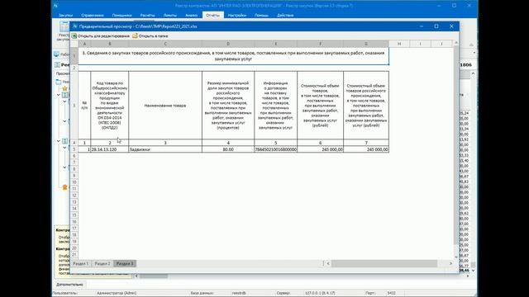The height and width of the screenshot is (297, 529).
Task: Open the Настройки menu tab
Action: tap(237, 15)
